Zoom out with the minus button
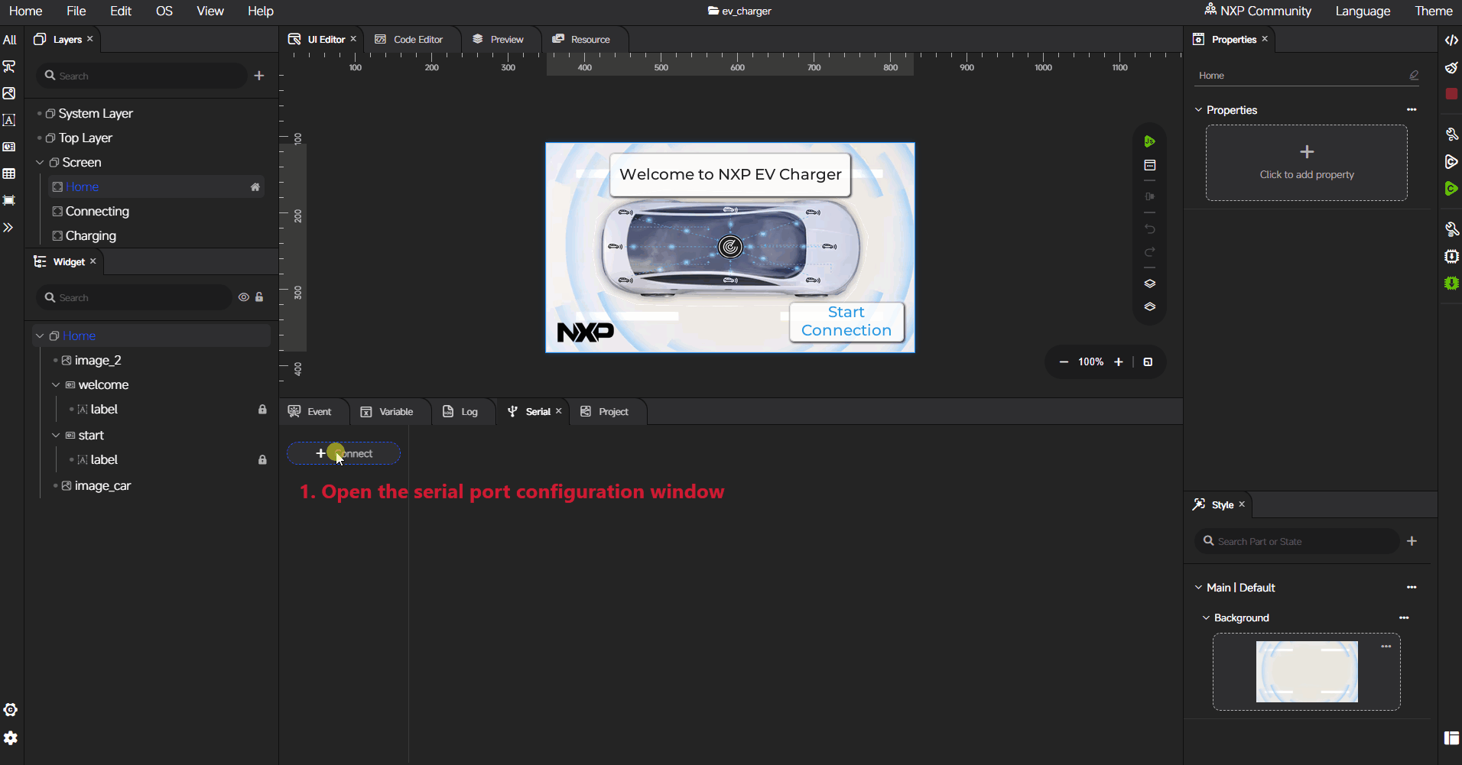This screenshot has width=1462, height=765. point(1064,362)
